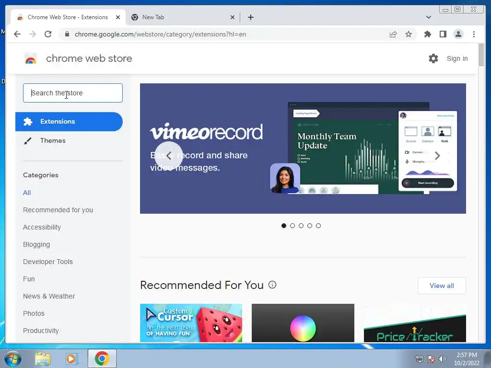Click the network tray icon

click(x=419, y=359)
